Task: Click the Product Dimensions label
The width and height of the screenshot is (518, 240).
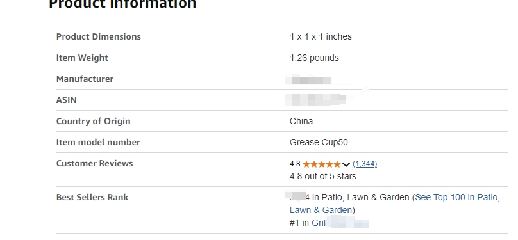Action: pyautogui.click(x=99, y=36)
